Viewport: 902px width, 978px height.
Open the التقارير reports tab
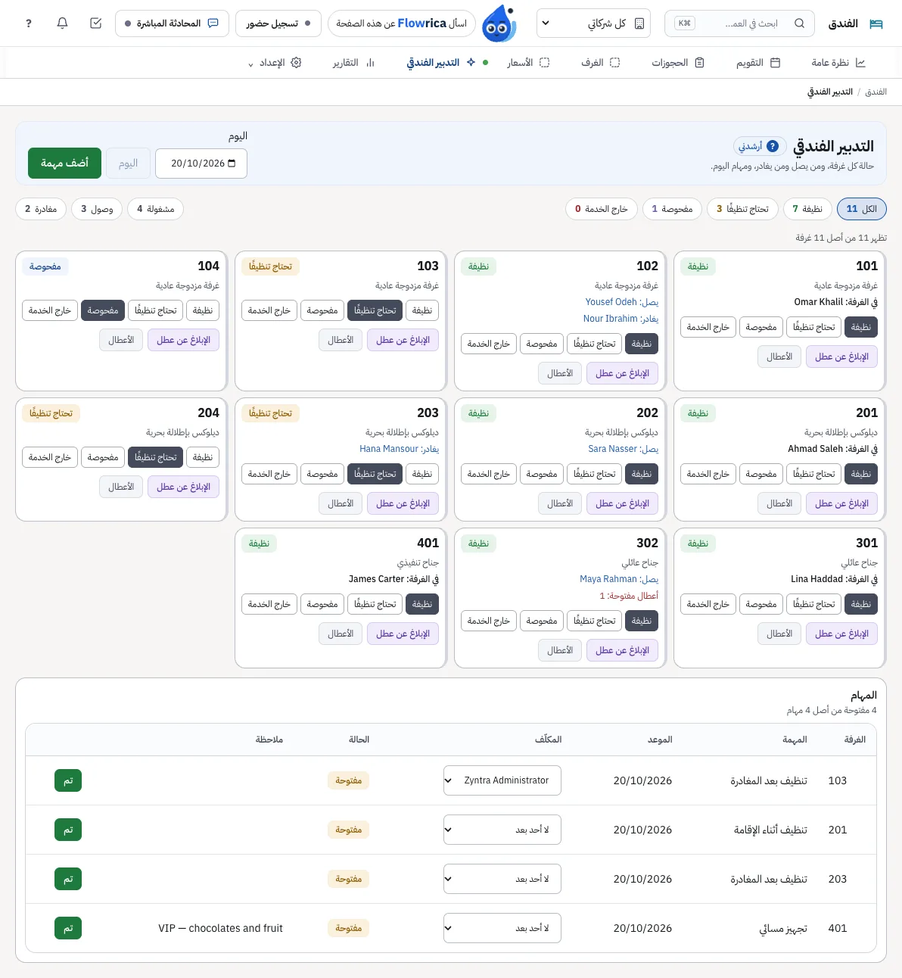point(354,63)
